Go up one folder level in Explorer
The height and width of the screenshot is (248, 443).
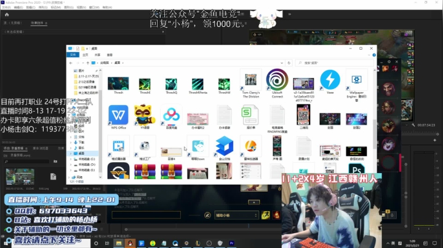(88, 63)
